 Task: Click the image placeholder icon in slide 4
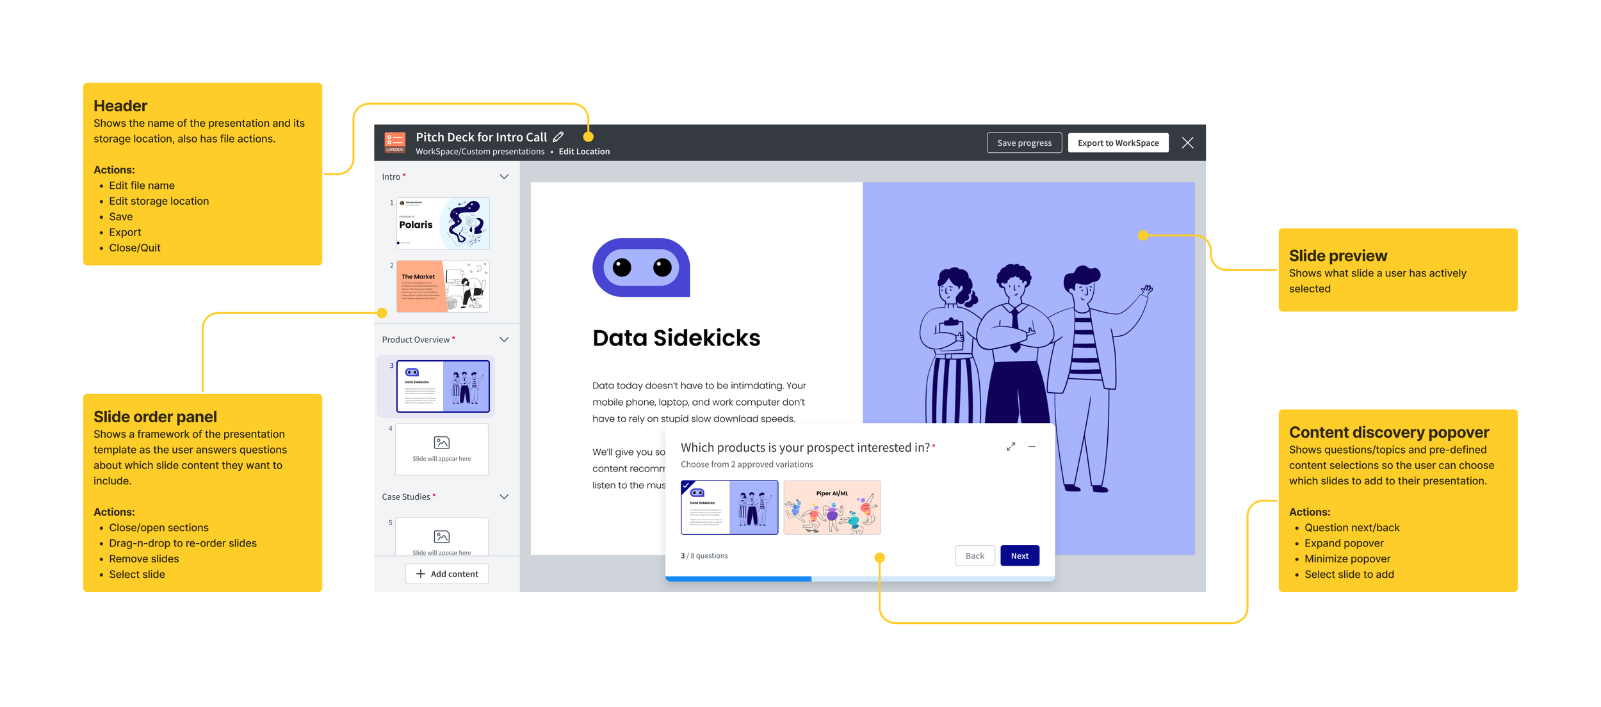point(441,443)
